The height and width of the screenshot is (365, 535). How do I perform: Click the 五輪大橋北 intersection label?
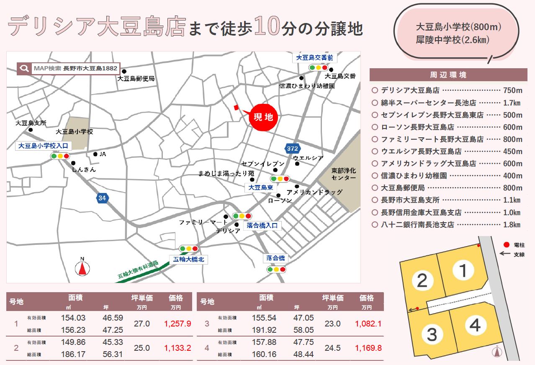click(x=188, y=260)
